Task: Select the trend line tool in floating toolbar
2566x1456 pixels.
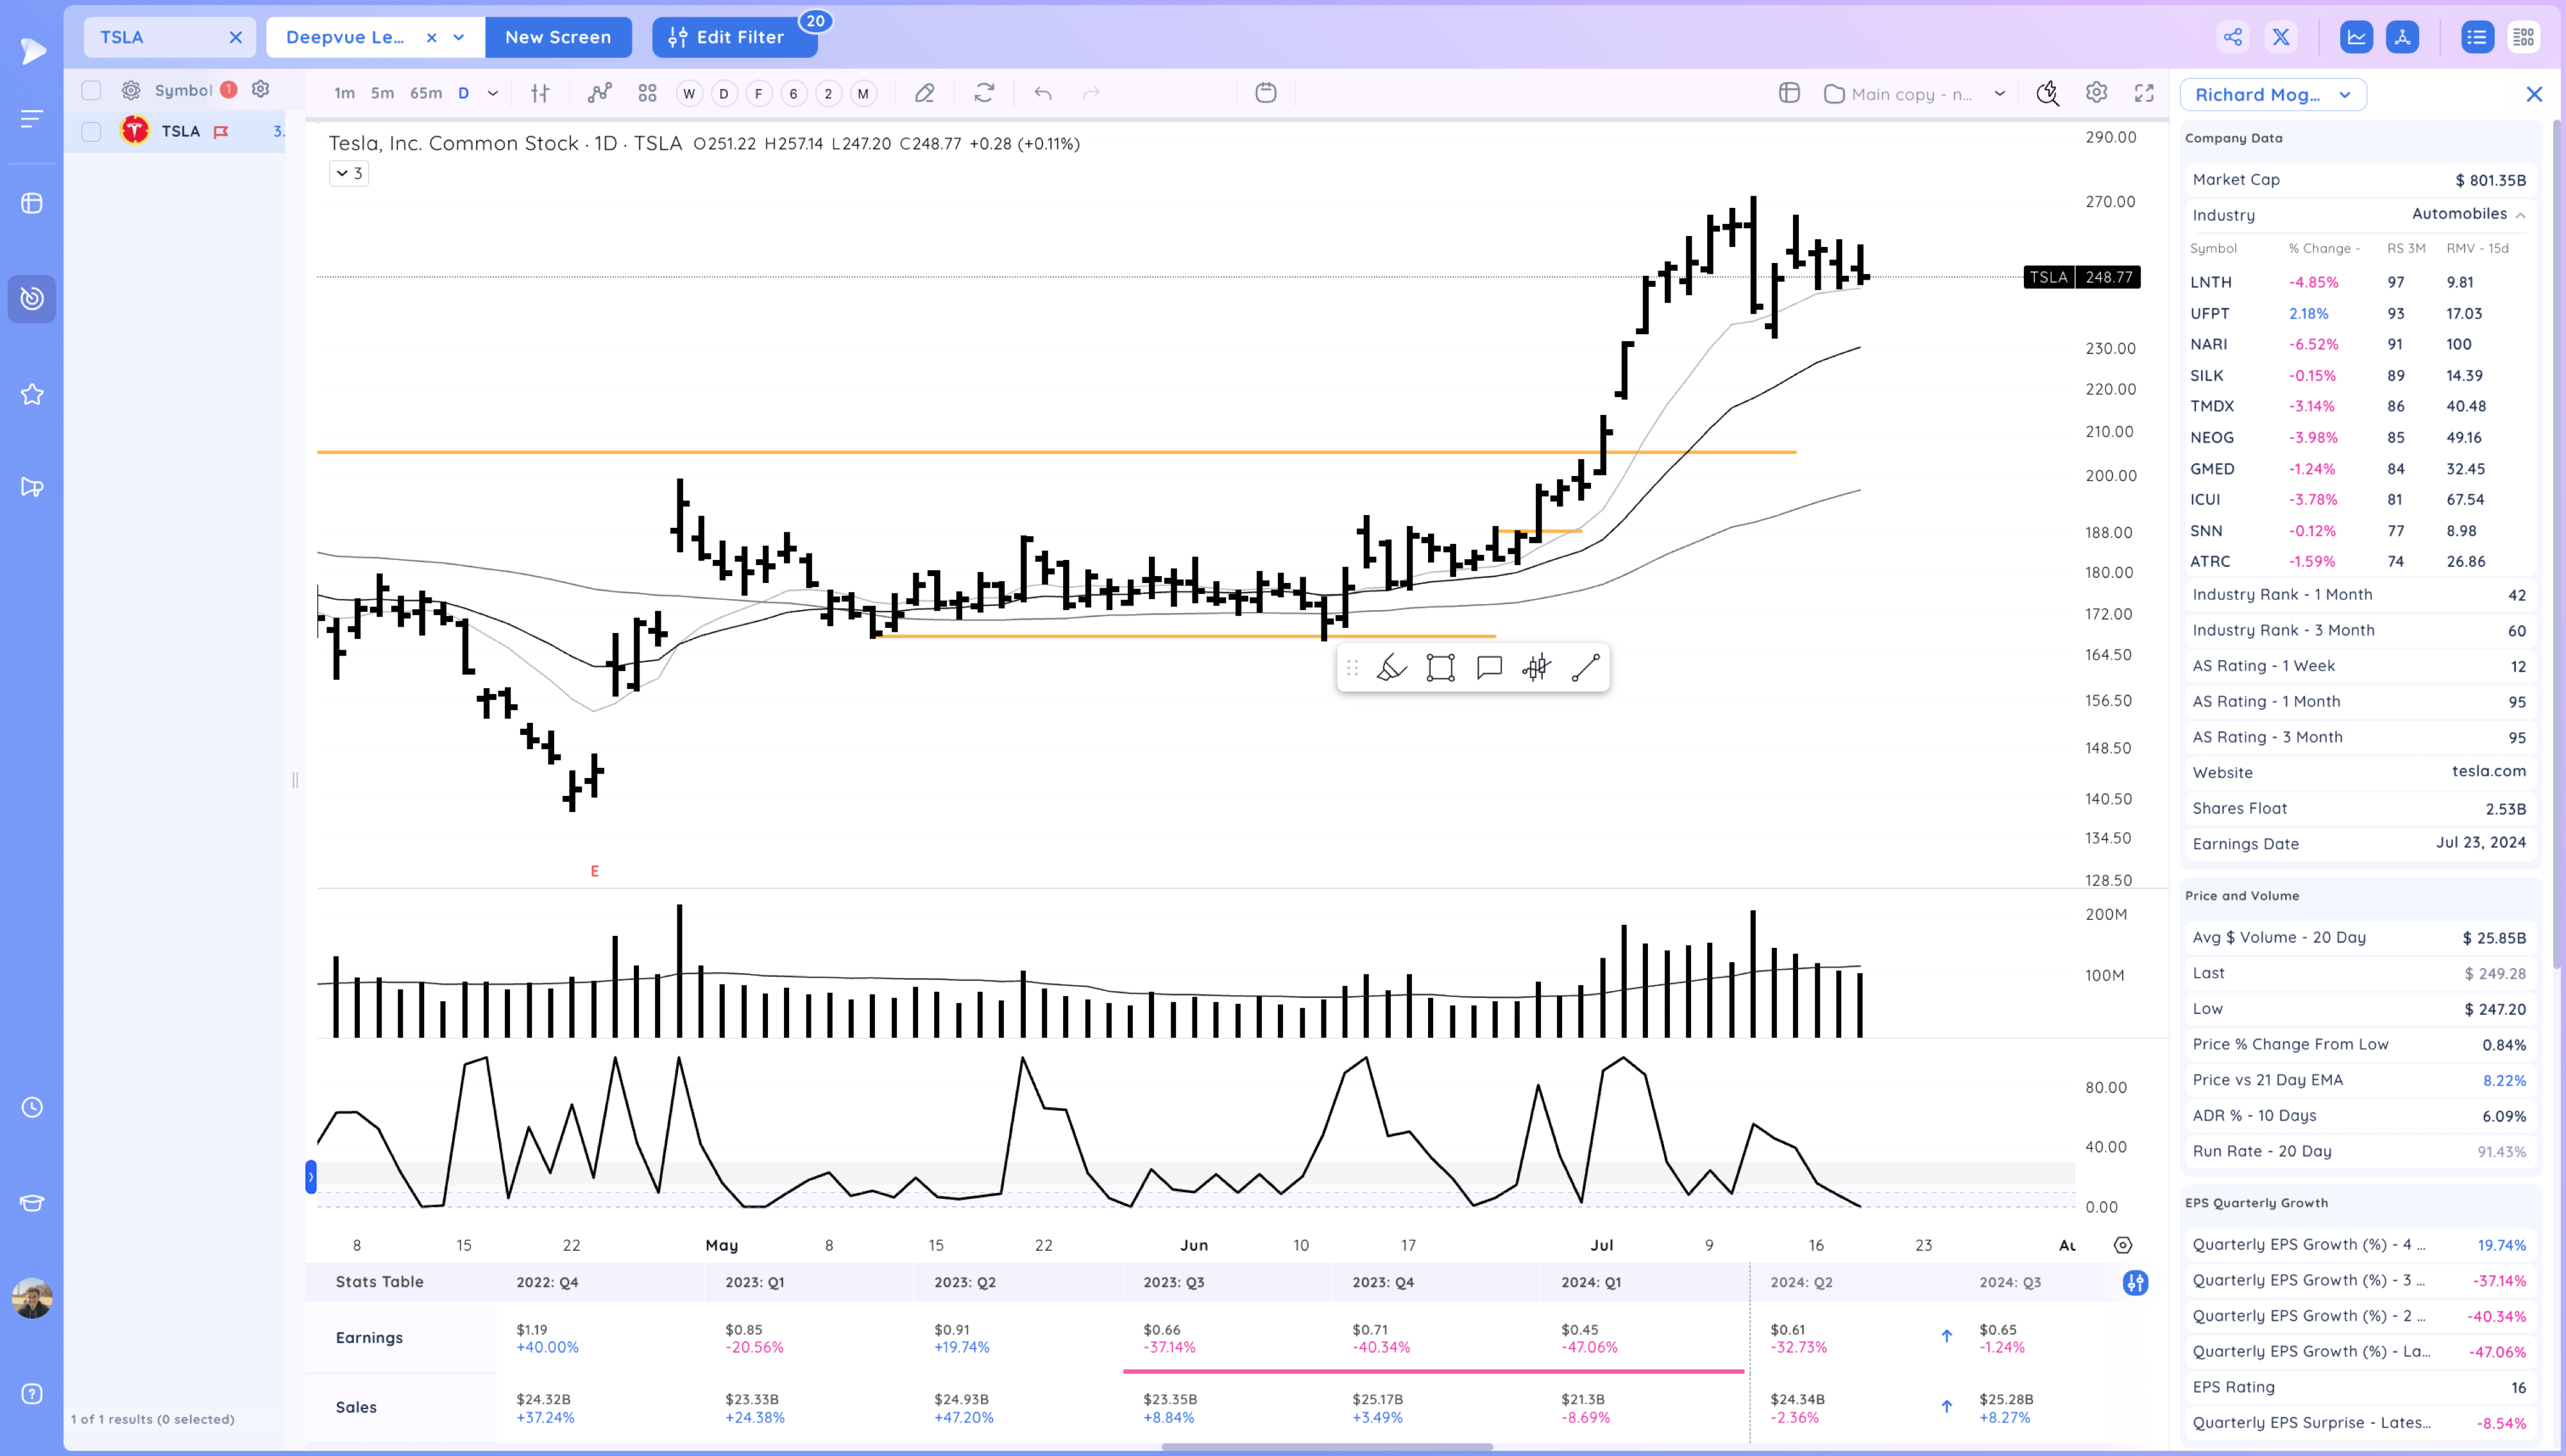Action: [1585, 668]
